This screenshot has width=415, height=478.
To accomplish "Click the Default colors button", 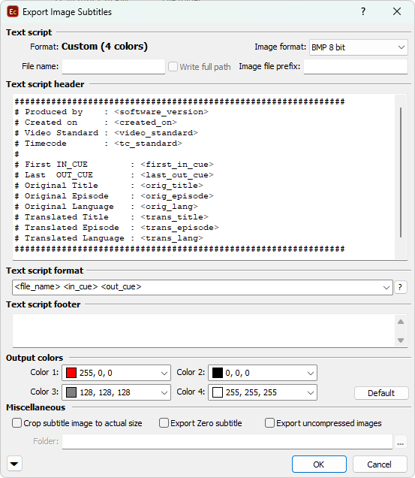I will tap(381, 393).
